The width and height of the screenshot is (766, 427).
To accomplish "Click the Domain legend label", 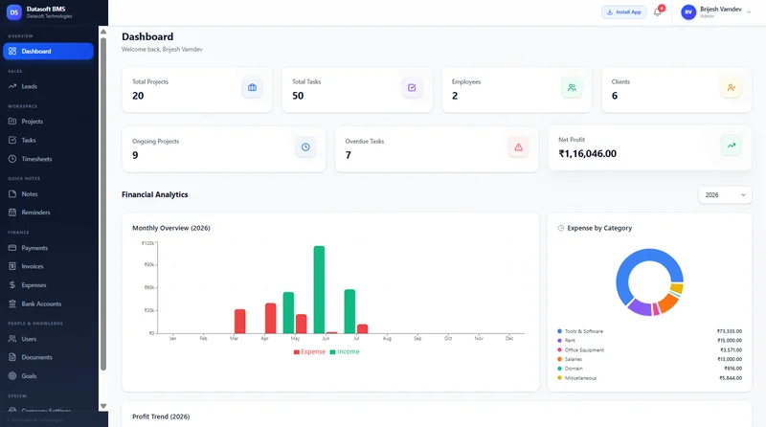I will pos(574,369).
